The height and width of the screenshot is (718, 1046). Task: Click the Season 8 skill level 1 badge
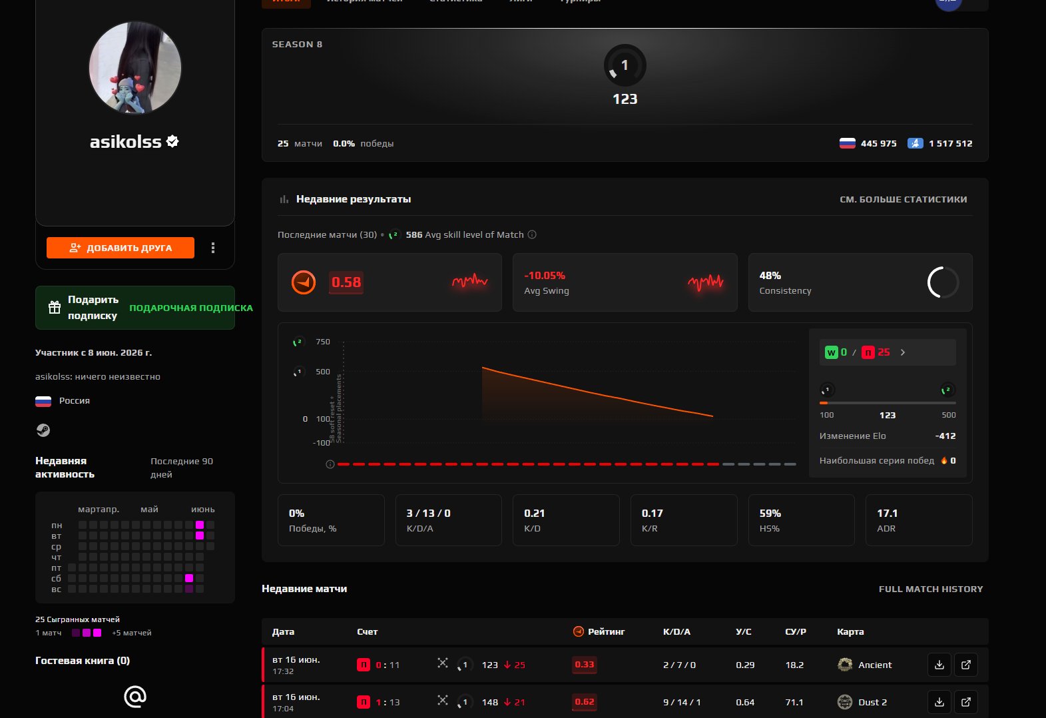tap(625, 65)
